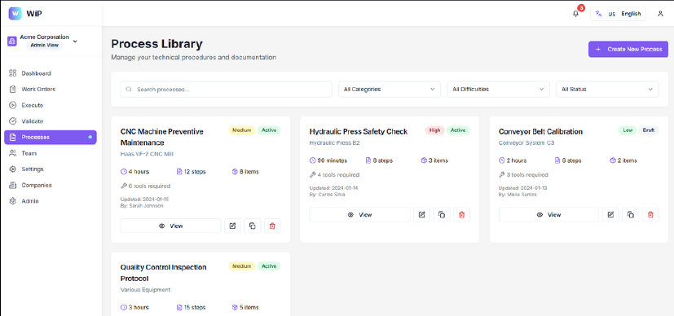Image resolution: width=674 pixels, height=316 pixels.
Task: Click the Conveyor Belt Calibration title
Action: 540,131
